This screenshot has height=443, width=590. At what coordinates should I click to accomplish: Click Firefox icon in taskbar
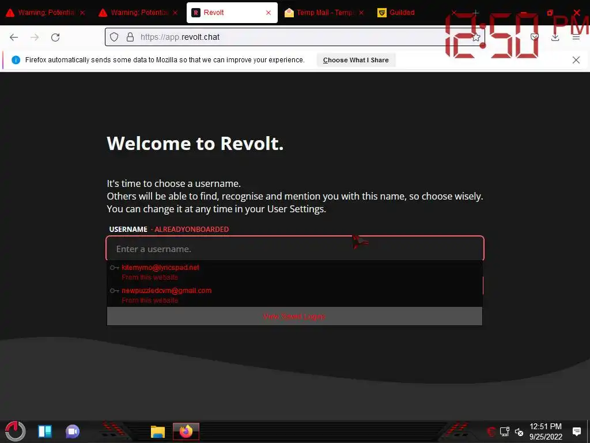186,431
